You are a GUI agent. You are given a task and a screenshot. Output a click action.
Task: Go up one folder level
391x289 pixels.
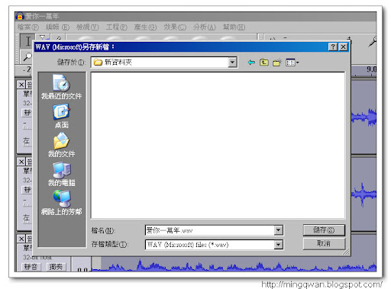[264, 63]
